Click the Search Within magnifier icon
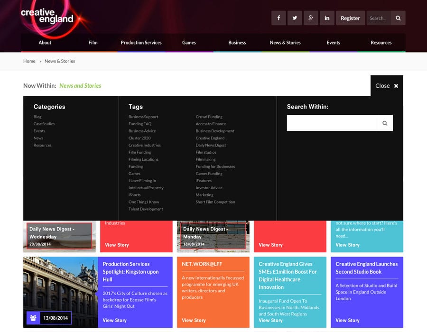The width and height of the screenshot is (427, 332). pyautogui.click(x=385, y=123)
